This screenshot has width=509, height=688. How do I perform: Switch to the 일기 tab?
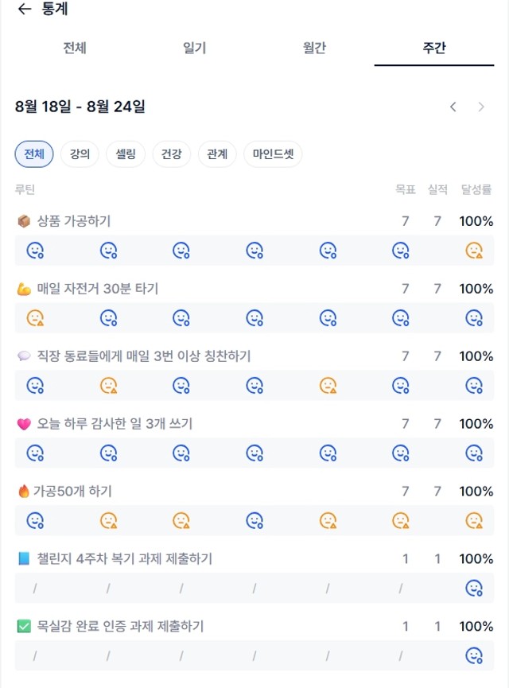pyautogui.click(x=194, y=48)
